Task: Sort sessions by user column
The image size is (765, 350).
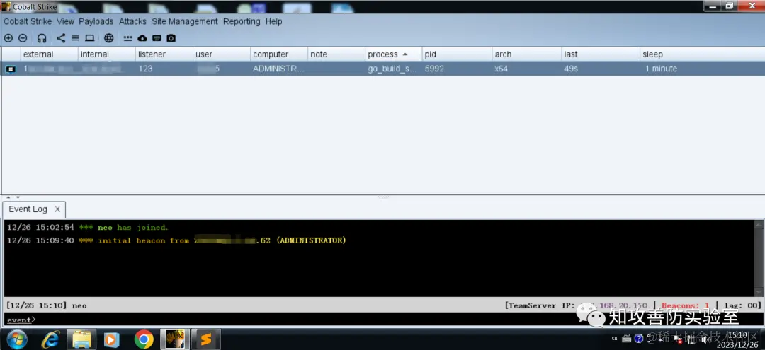Action: point(222,54)
